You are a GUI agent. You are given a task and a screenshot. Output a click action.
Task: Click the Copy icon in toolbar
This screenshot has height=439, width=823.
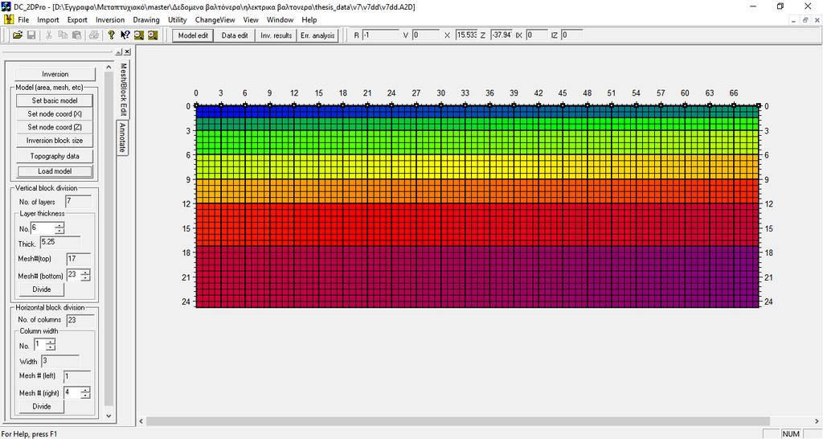63,35
